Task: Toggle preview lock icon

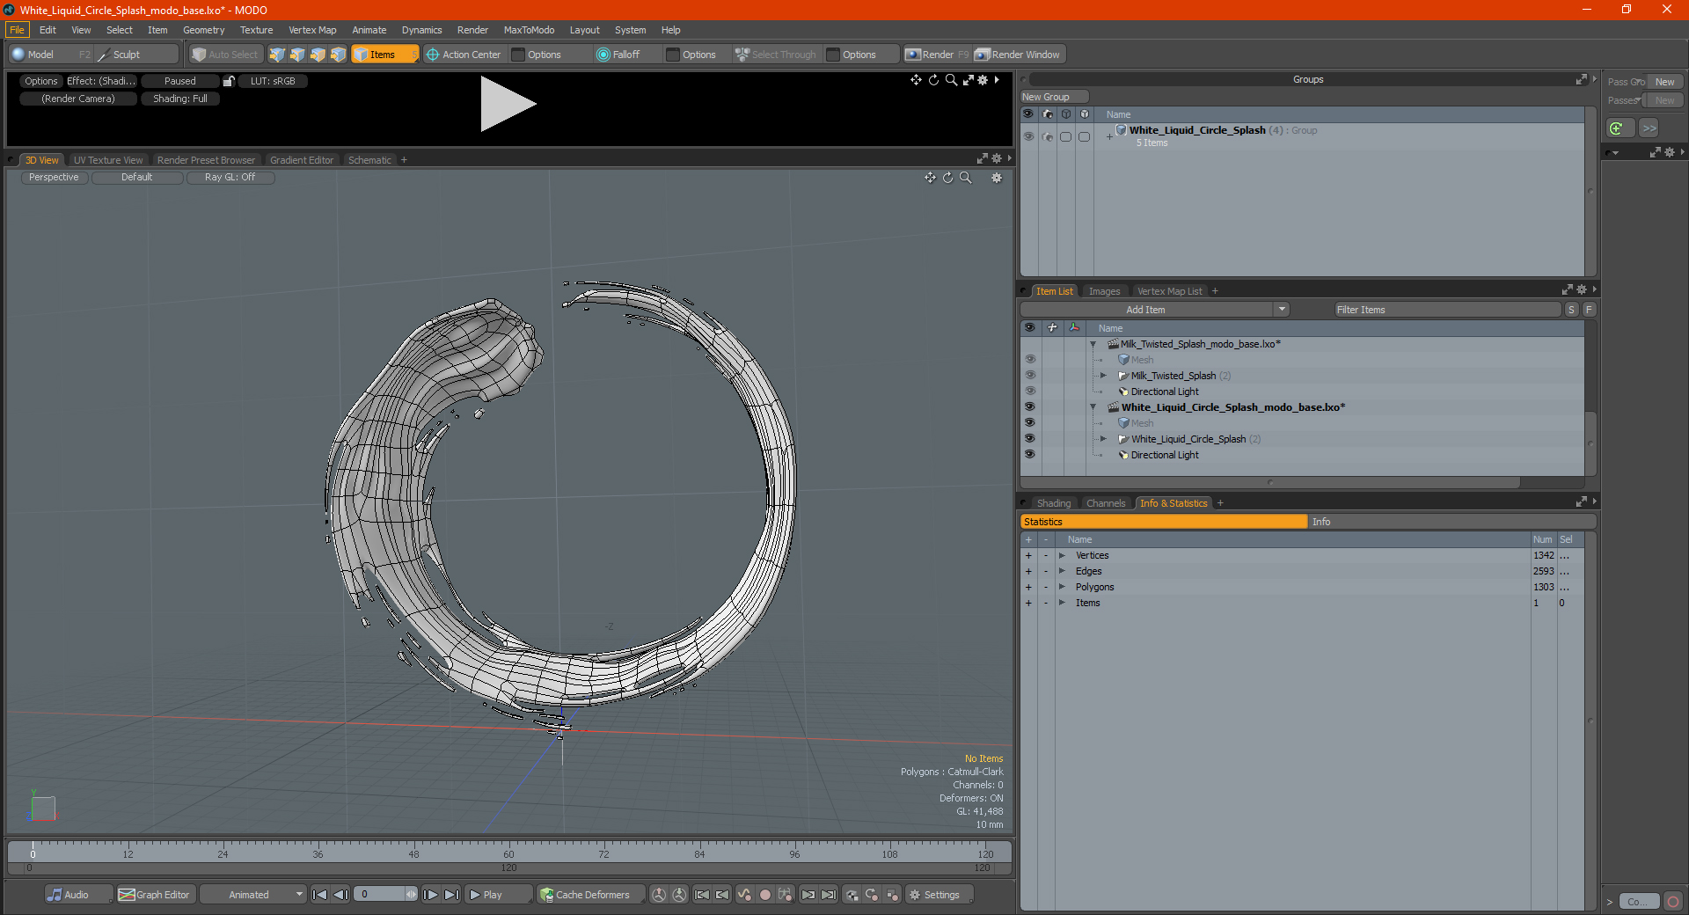Action: (229, 81)
